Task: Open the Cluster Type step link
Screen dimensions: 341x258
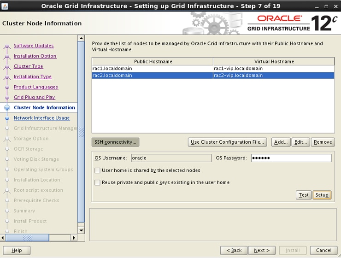Action: (28, 66)
